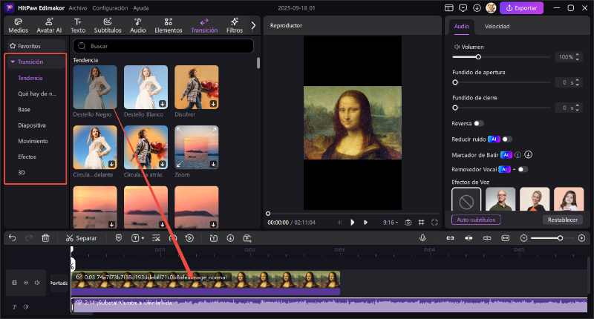The image size is (594, 319).
Task: Open the Subtítulos panel
Action: click(108, 26)
